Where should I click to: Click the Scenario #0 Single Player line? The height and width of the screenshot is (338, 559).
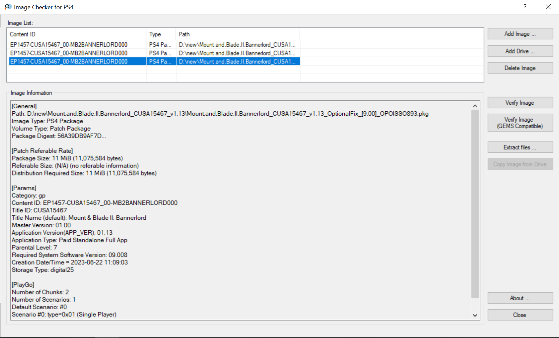click(64, 314)
